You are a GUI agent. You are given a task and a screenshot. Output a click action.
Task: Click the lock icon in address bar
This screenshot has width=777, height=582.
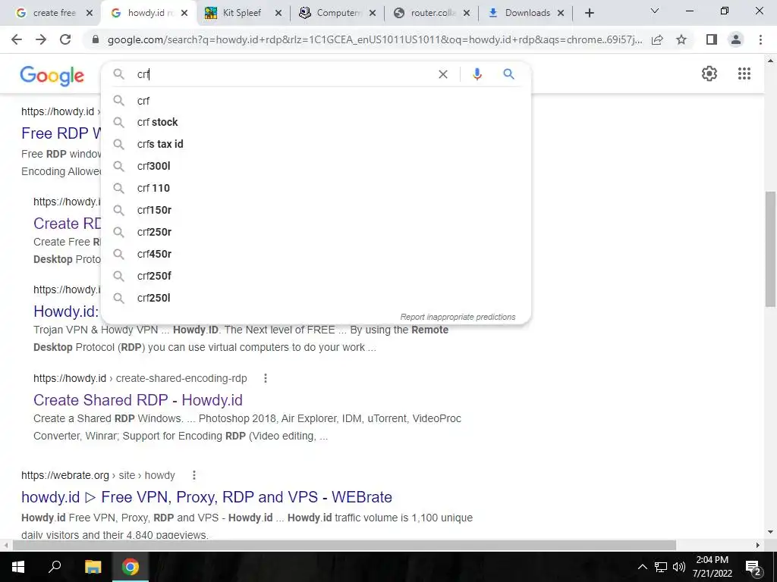pyautogui.click(x=95, y=39)
